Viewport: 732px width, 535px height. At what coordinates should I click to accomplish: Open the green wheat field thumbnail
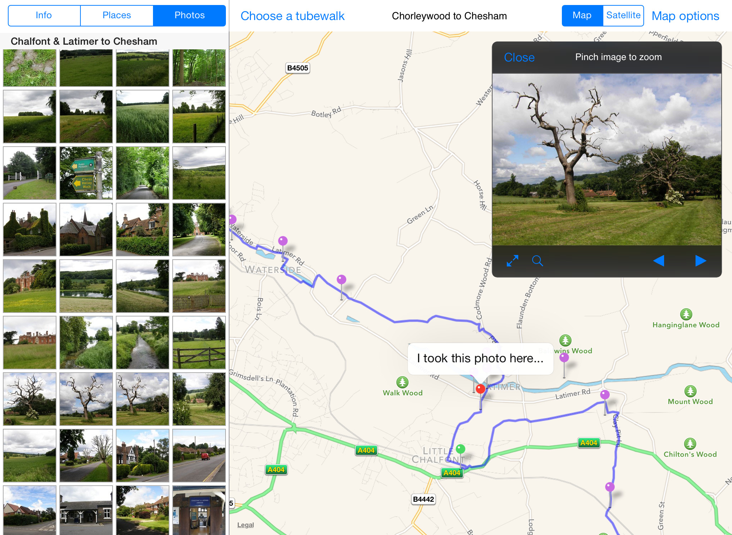[x=143, y=117]
